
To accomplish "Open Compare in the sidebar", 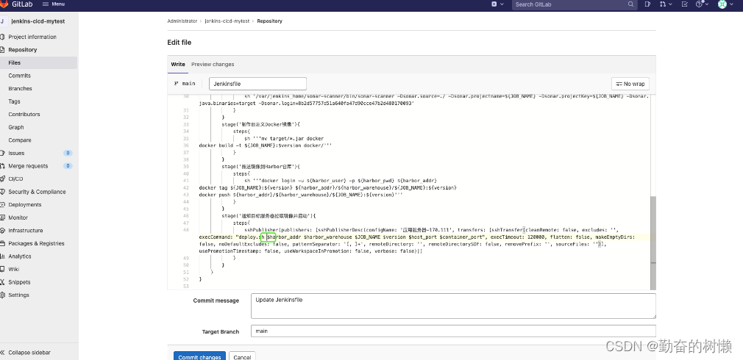I will coord(20,140).
